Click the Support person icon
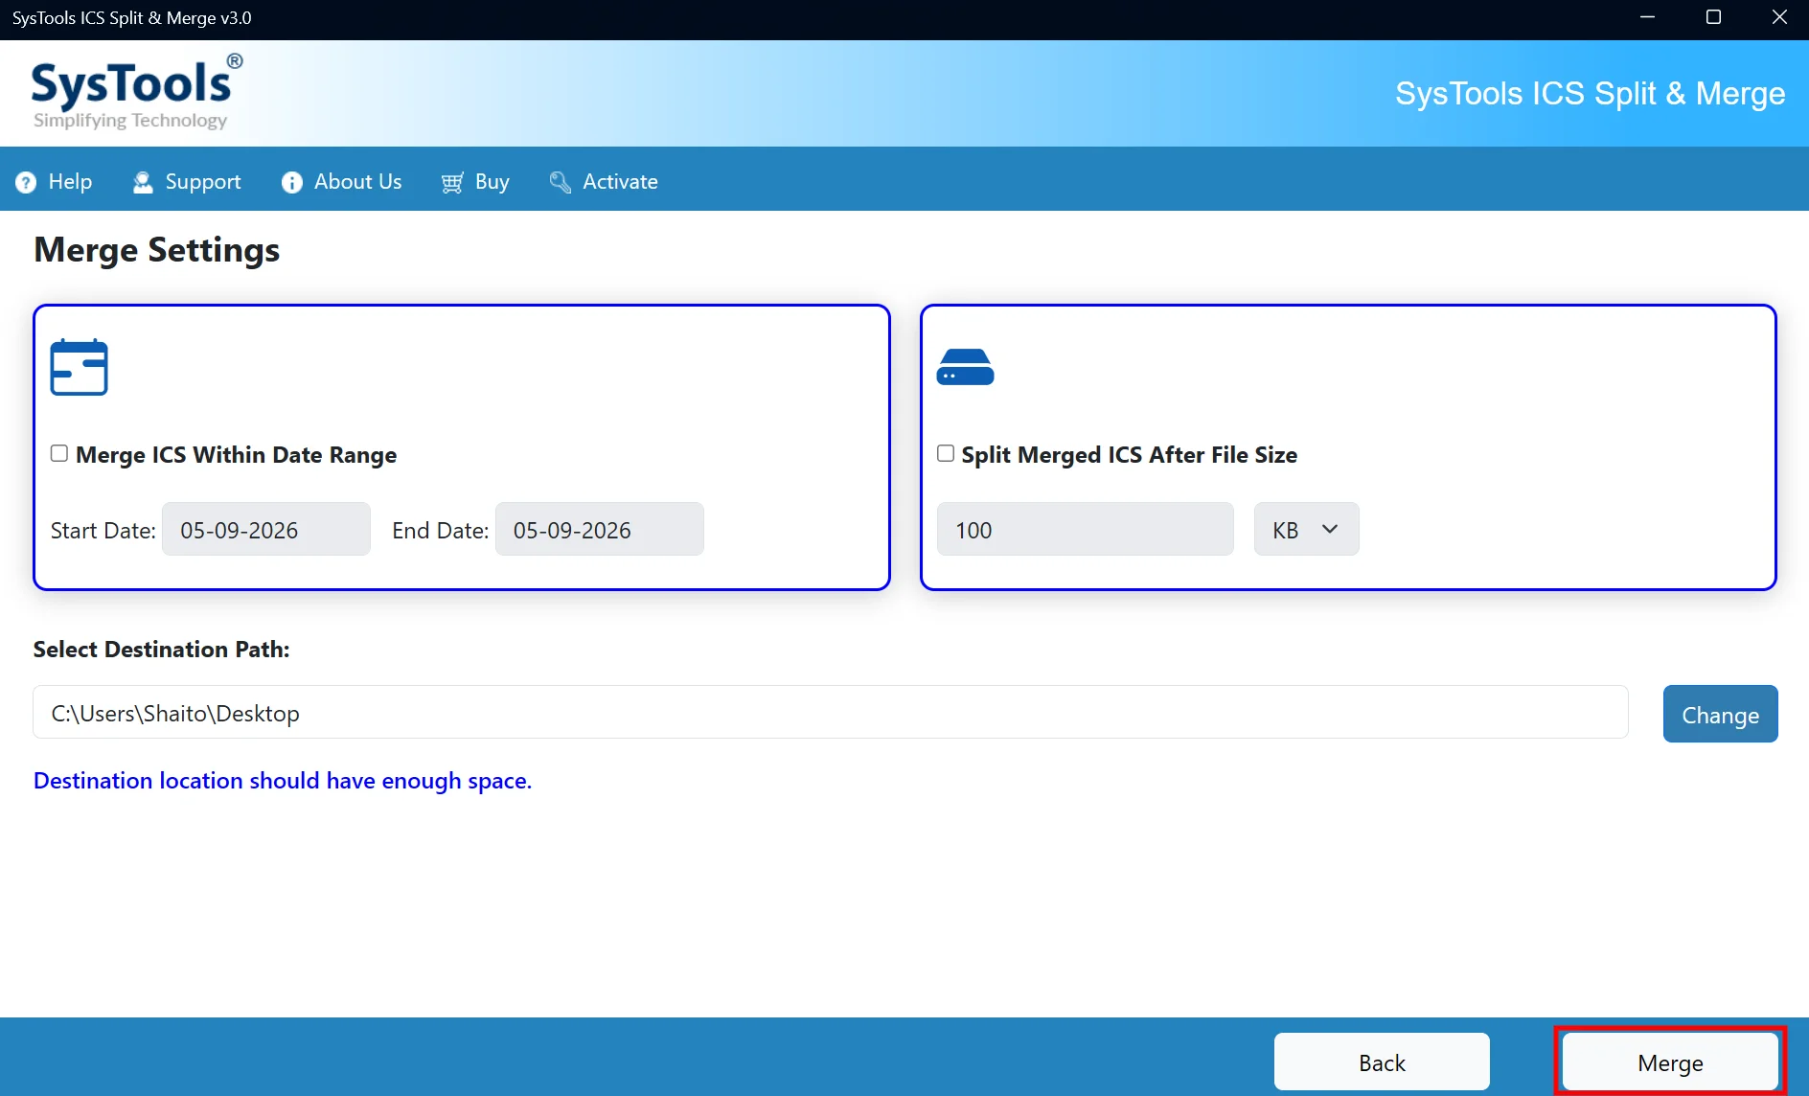The width and height of the screenshot is (1809, 1096). pyautogui.click(x=143, y=182)
